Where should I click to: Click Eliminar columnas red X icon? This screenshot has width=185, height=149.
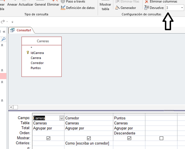pos(146,2)
